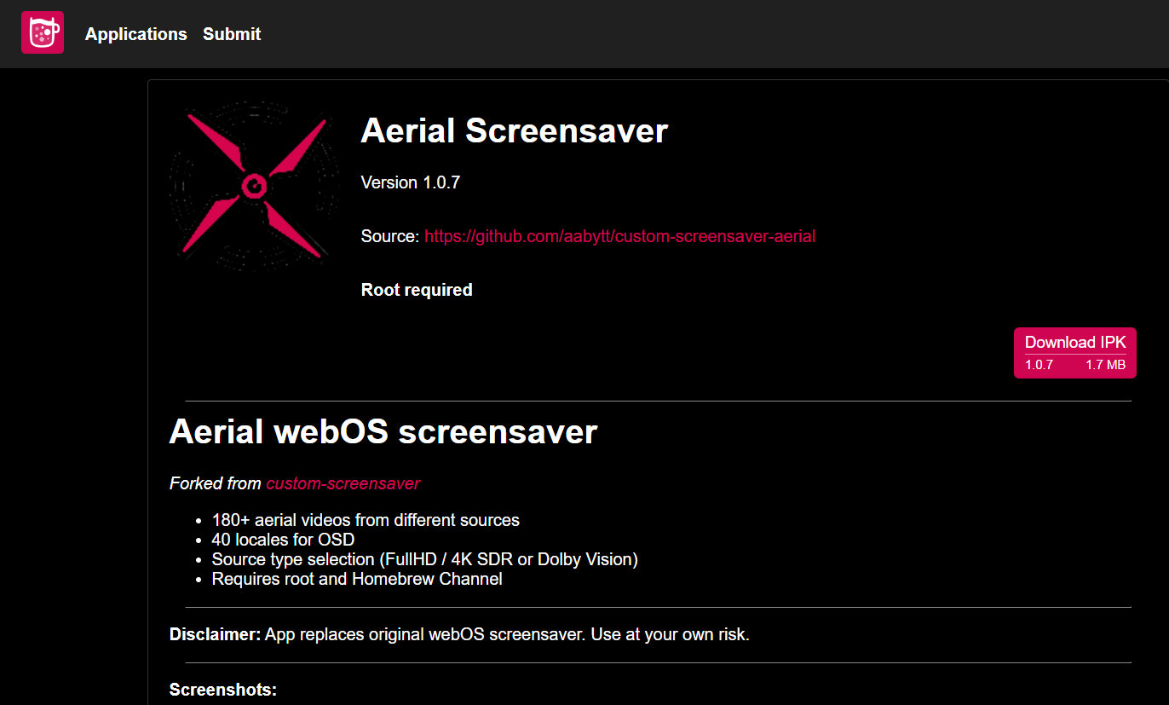Click the "1.7 MB" file size label
Viewport: 1169px width, 705px height.
pyautogui.click(x=1105, y=365)
